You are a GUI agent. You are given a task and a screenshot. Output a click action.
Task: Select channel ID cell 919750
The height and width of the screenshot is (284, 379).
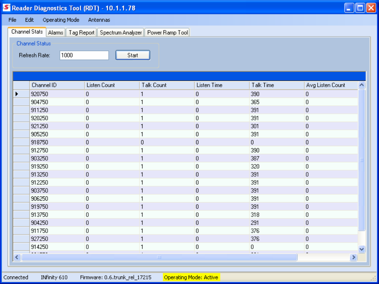pos(57,206)
